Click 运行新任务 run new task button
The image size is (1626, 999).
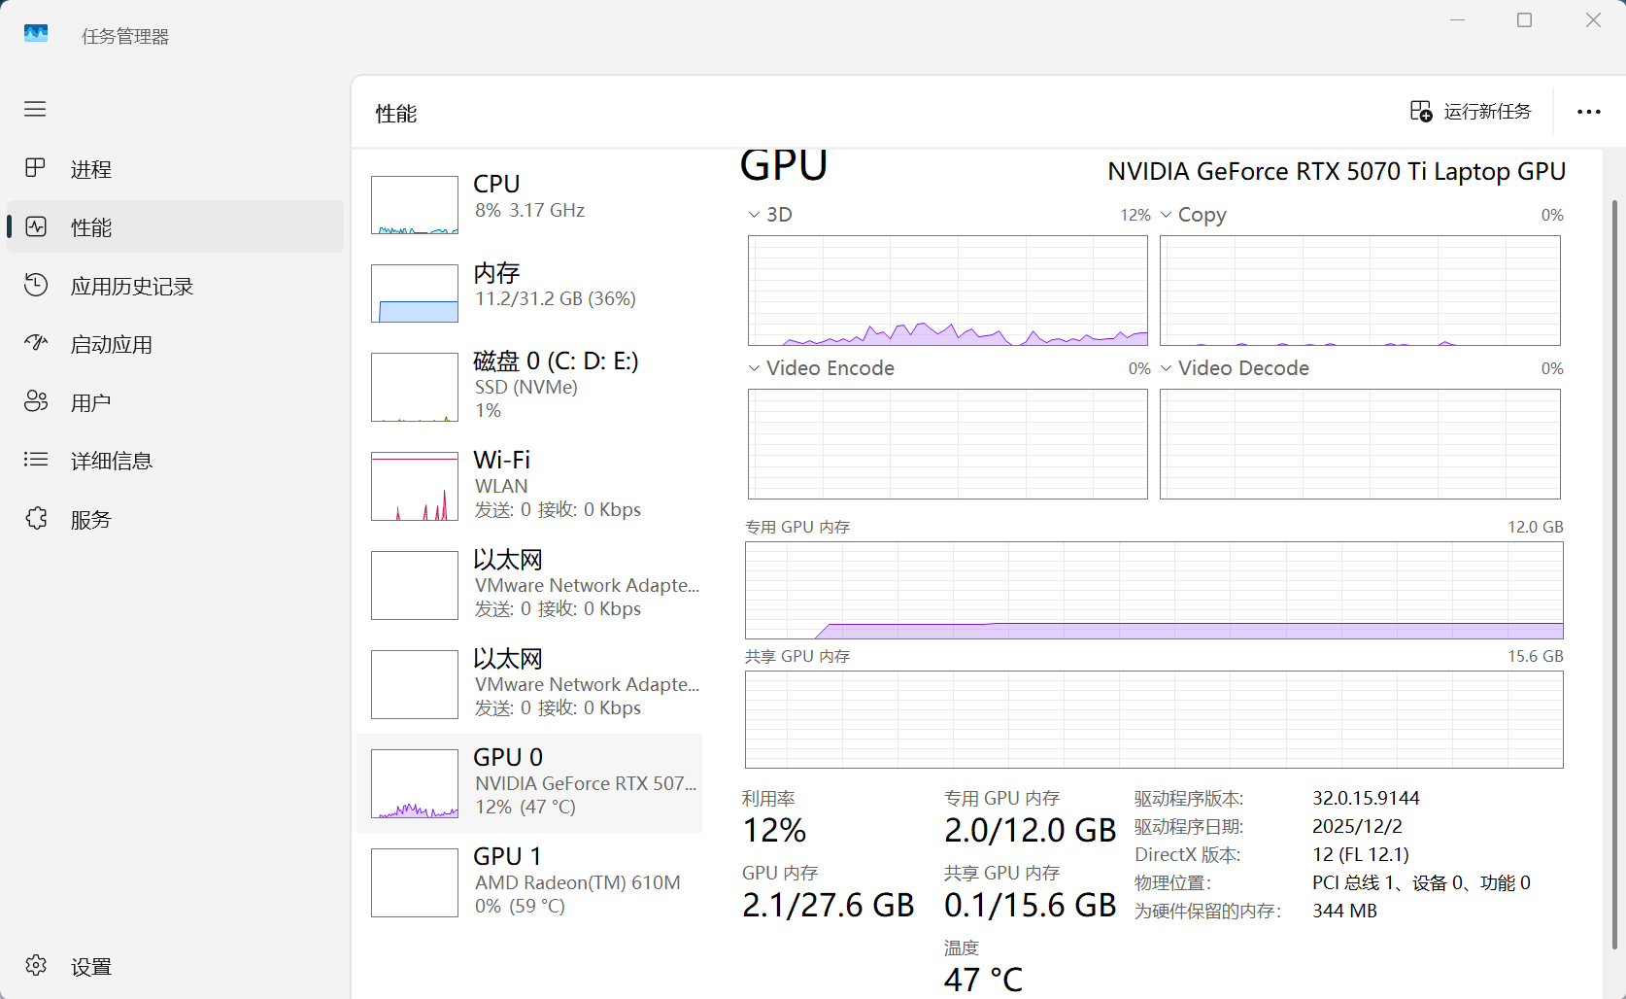1471,112
